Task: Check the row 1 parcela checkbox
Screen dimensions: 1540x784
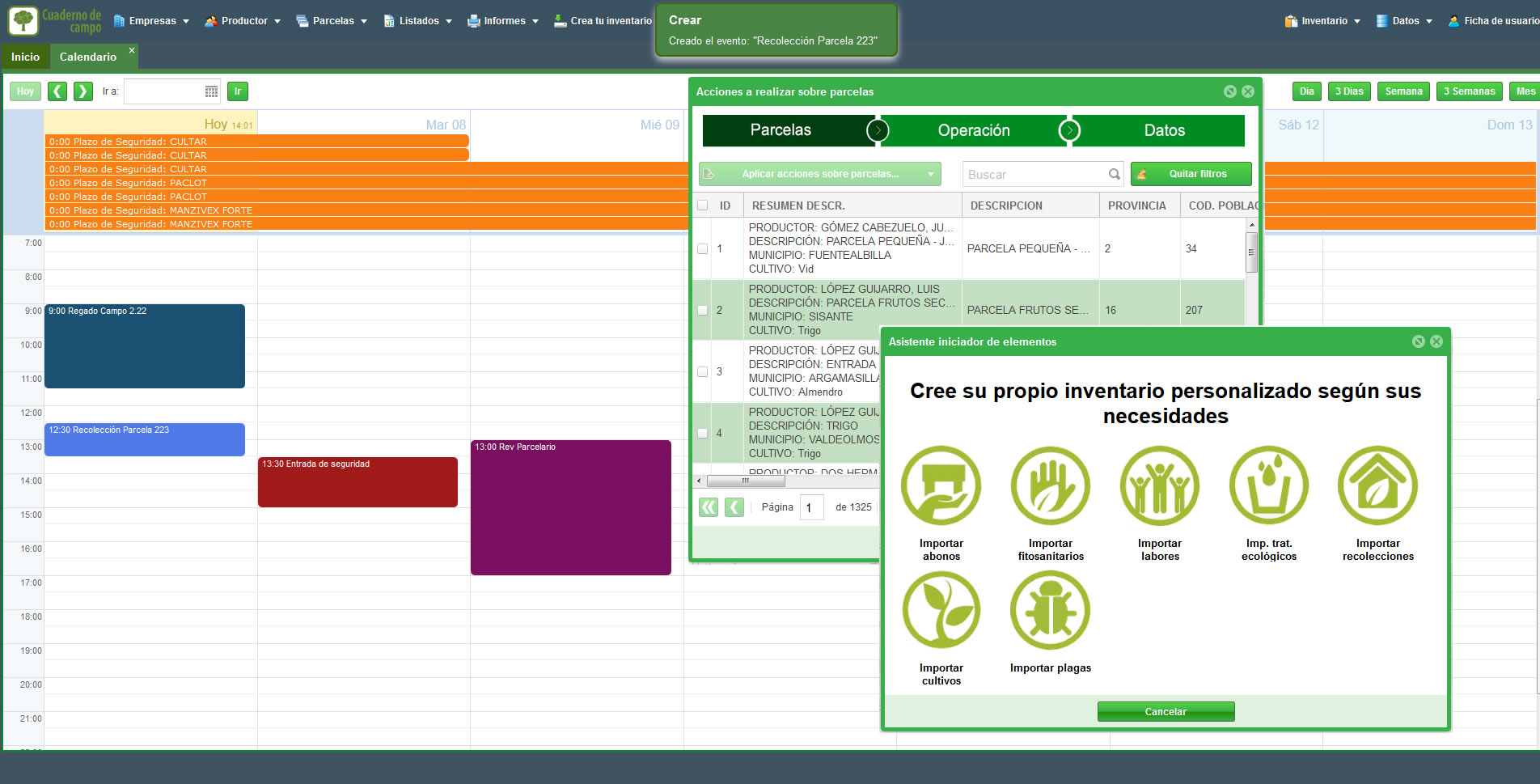Action: pos(702,248)
